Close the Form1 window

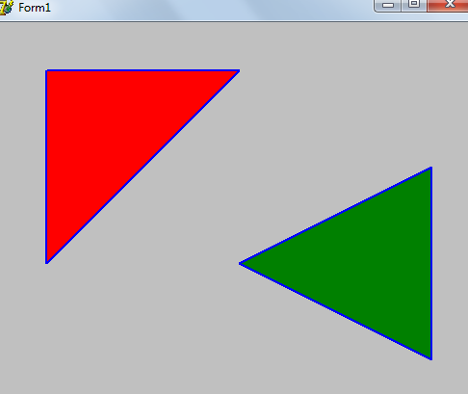click(448, 6)
